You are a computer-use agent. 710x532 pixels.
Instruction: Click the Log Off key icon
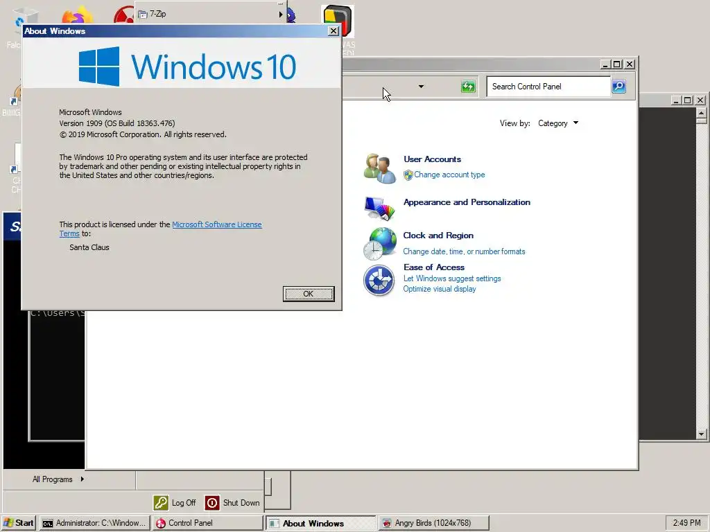[x=161, y=503]
